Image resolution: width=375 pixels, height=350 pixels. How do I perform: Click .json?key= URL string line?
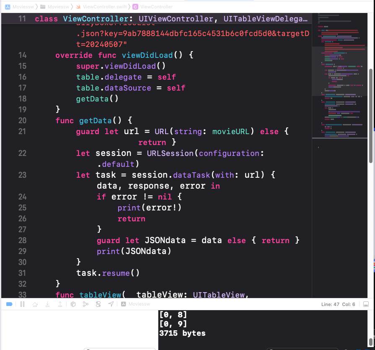(193, 34)
